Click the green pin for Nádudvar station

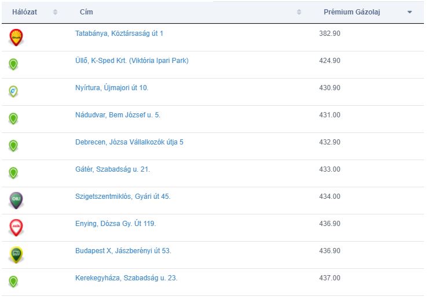coord(13,118)
